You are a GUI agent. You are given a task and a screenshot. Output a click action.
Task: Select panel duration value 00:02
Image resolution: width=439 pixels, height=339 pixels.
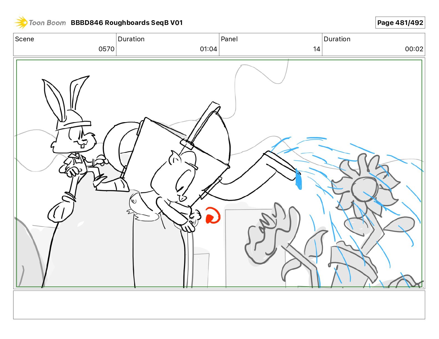point(414,49)
